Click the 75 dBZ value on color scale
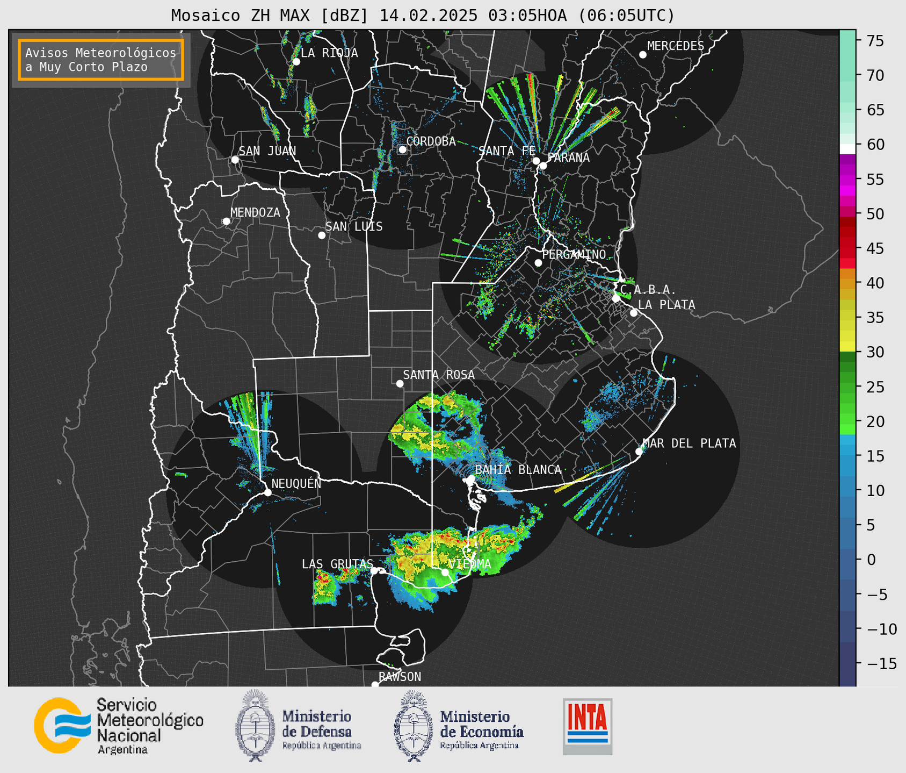Screen dimensions: 906x773 pyautogui.click(x=875, y=41)
